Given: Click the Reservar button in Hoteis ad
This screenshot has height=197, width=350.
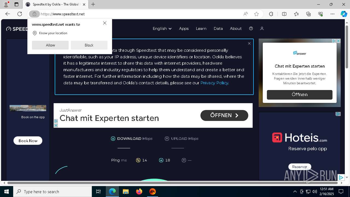Looking at the screenshot, I should [300, 167].
